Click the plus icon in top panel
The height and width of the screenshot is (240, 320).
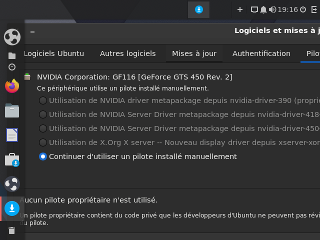(240, 9)
